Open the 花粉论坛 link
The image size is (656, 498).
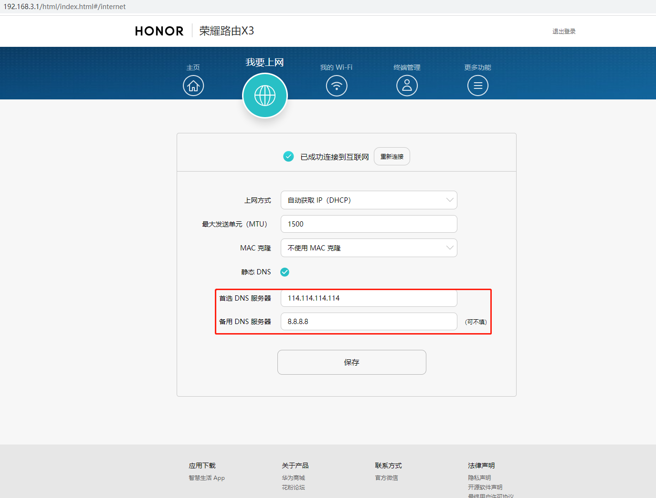point(293,487)
